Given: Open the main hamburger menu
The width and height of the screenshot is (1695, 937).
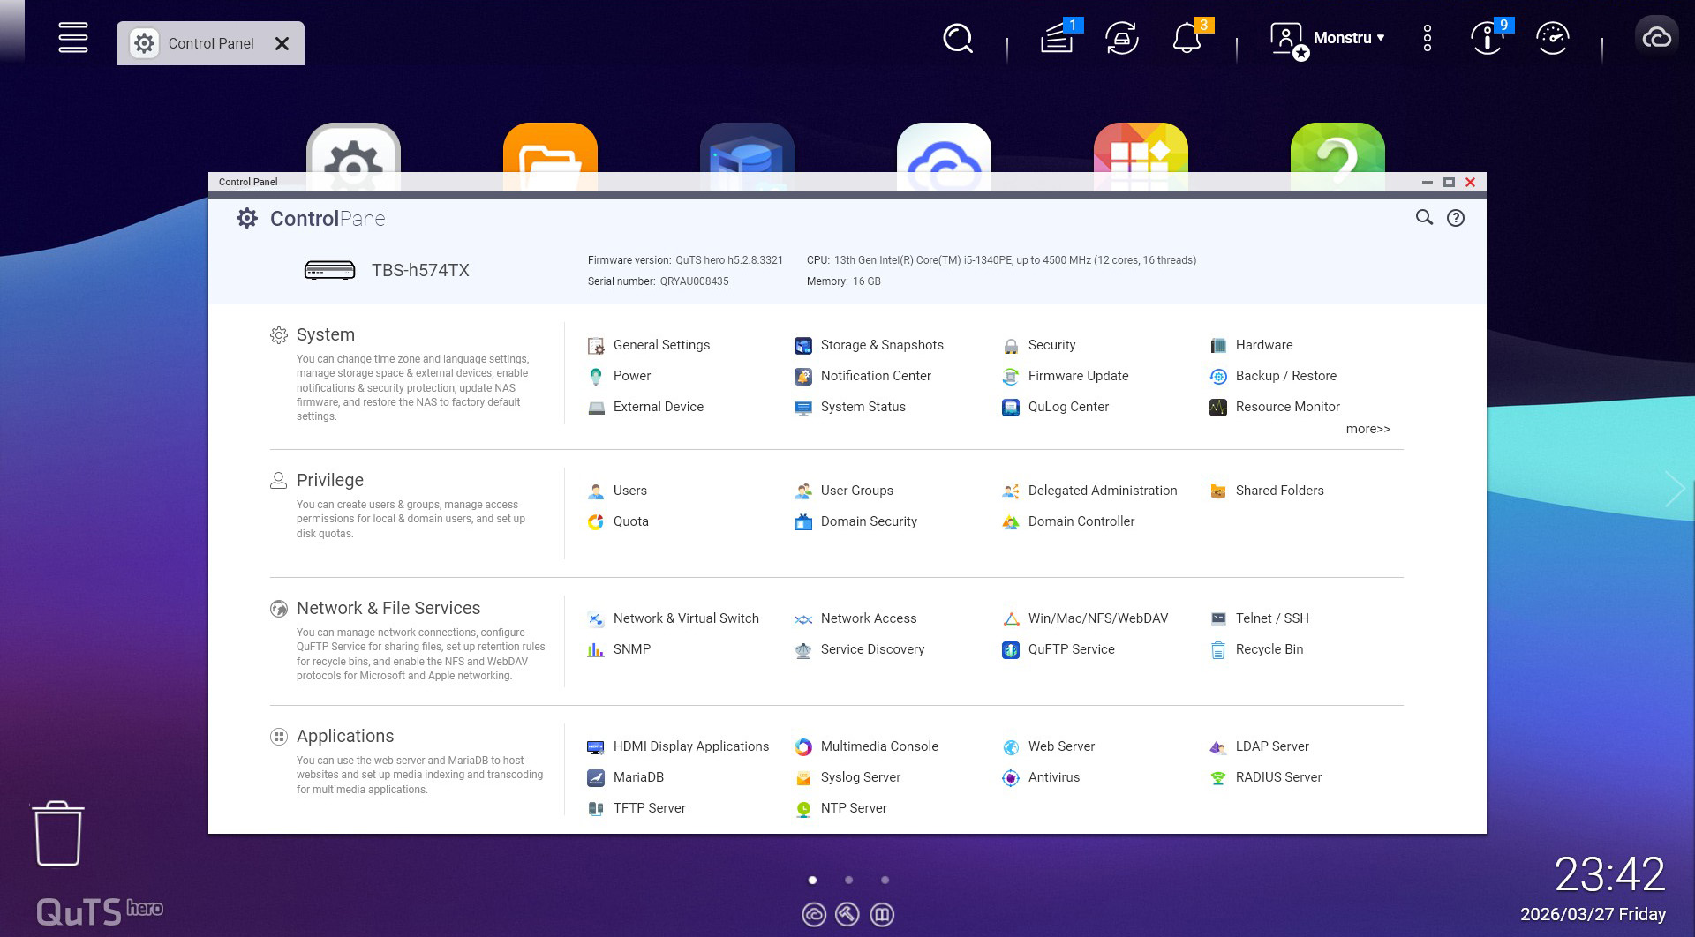Looking at the screenshot, I should tap(72, 38).
